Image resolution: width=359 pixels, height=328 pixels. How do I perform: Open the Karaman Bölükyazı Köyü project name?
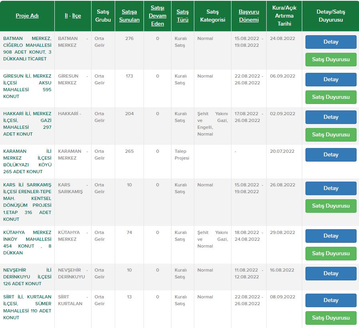coord(27,161)
